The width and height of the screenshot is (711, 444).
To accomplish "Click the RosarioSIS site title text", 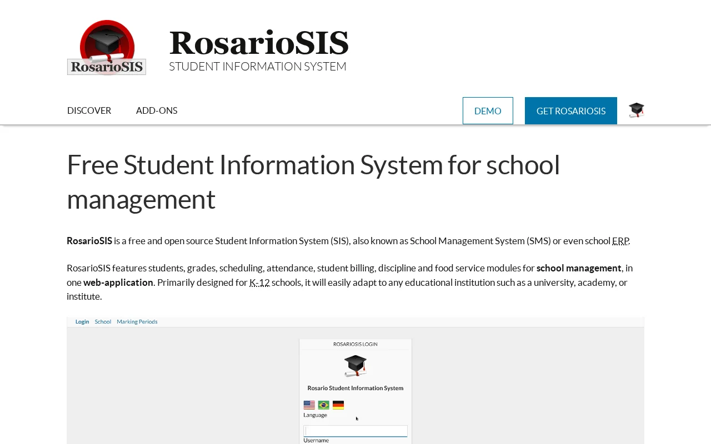I will [x=259, y=43].
